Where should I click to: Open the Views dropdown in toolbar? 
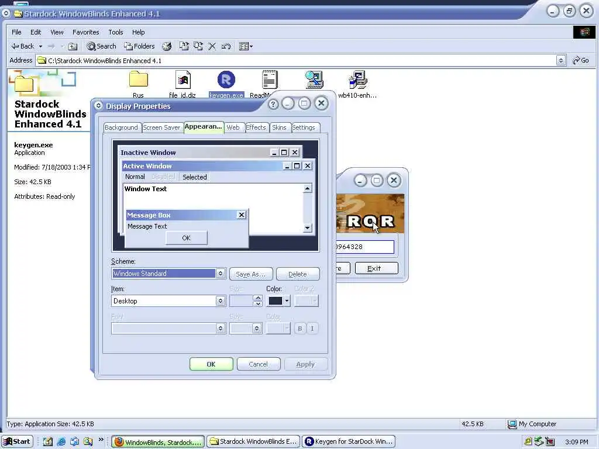pos(246,47)
